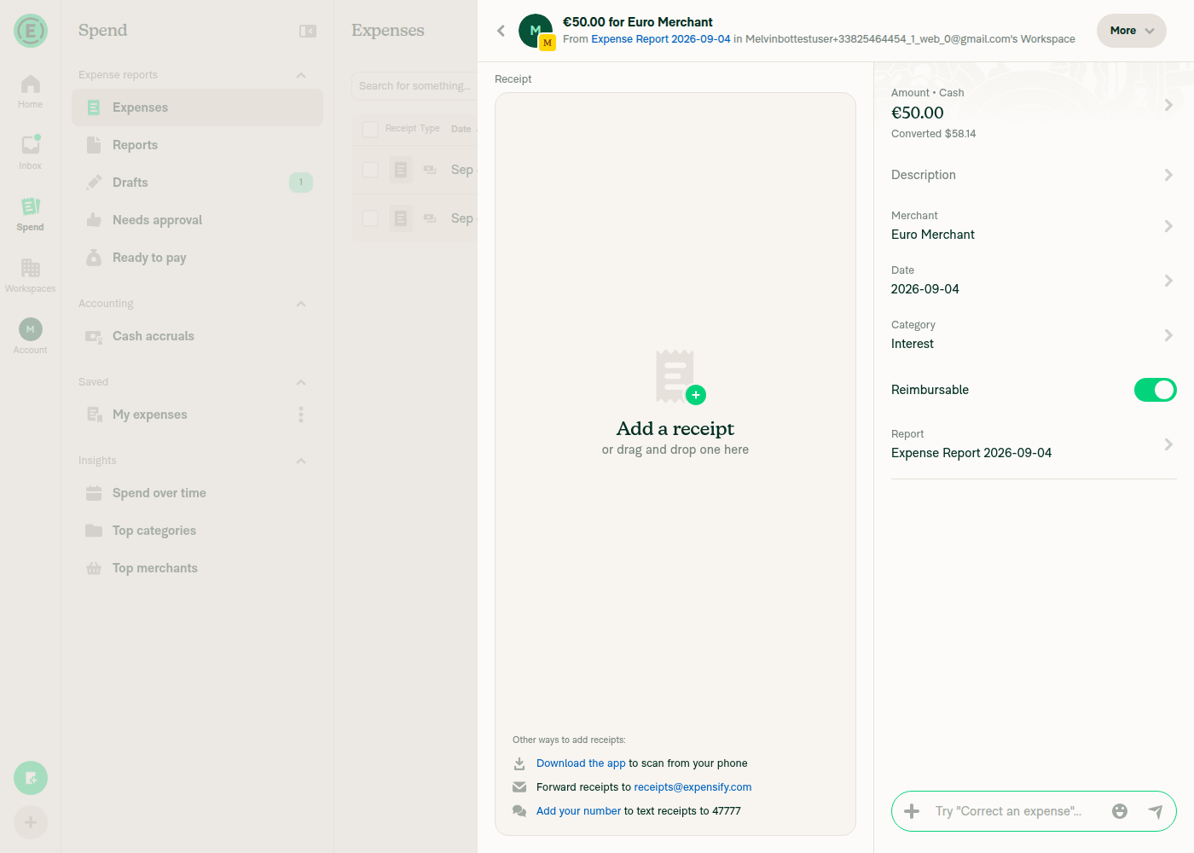Collapse the Spend sidebar panel icon
Viewport: 1194px width, 853px height.
[308, 31]
